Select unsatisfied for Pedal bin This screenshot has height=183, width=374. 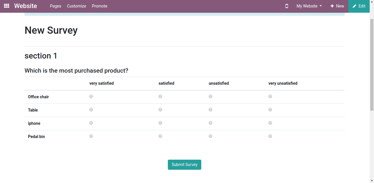(211, 136)
